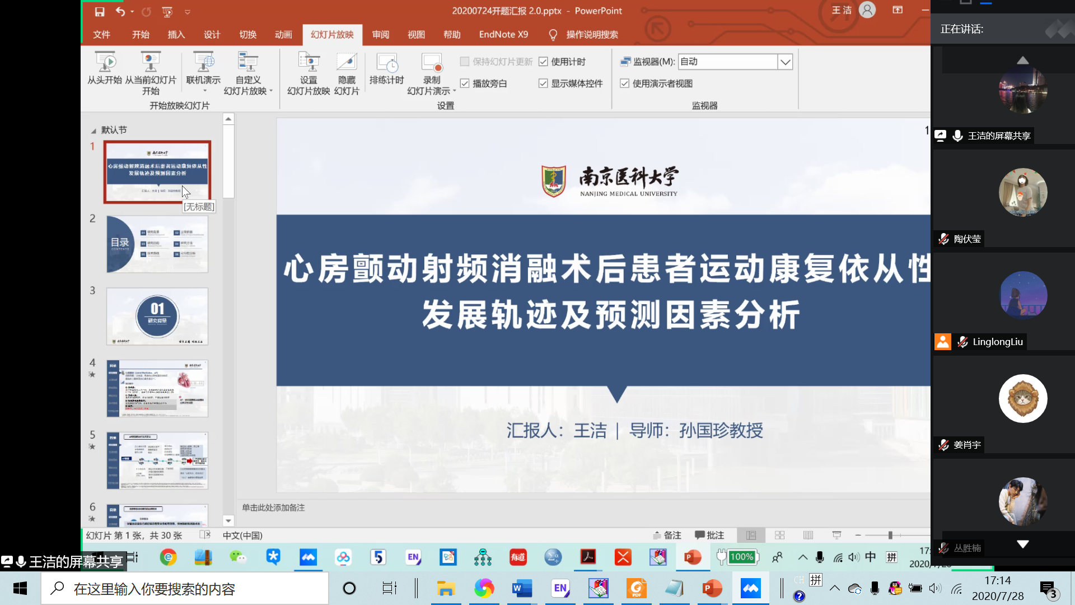
Task: Open the Insert (插入) ribbon tab
Action: pos(176,35)
